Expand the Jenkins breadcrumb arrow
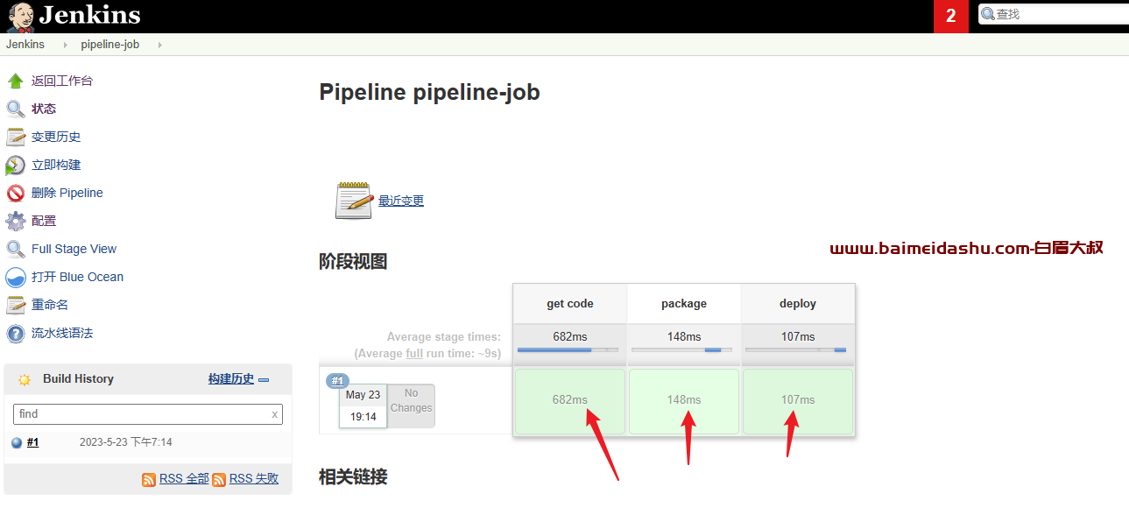The height and width of the screenshot is (508, 1129). point(65,45)
